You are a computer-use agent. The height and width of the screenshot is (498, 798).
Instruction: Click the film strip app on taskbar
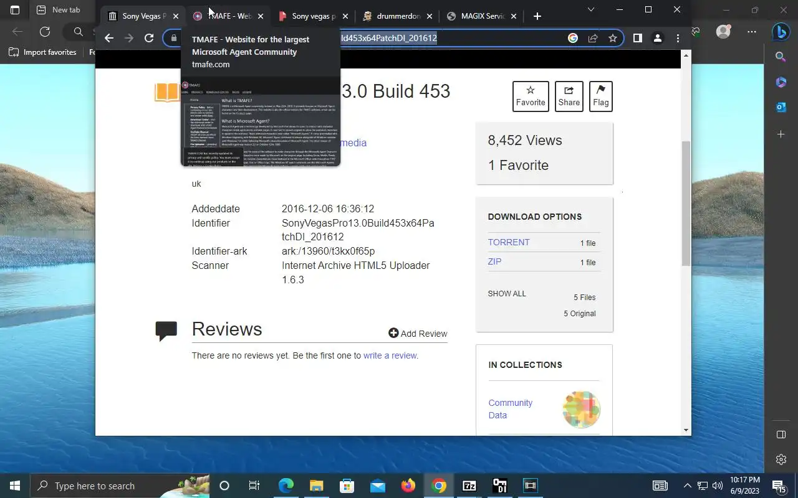pyautogui.click(x=531, y=486)
